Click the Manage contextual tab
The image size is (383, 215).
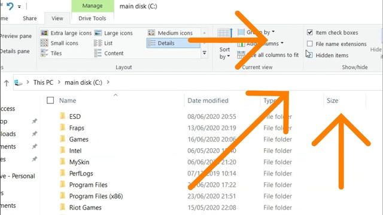(x=92, y=6)
